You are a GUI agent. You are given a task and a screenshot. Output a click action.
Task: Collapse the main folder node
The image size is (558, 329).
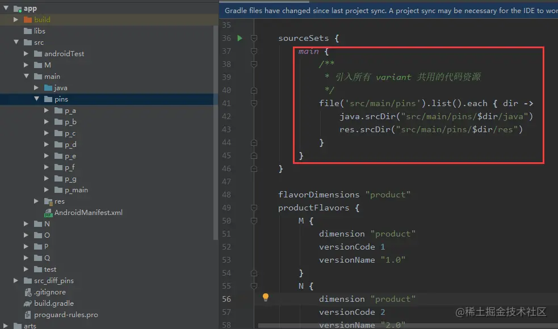point(27,76)
